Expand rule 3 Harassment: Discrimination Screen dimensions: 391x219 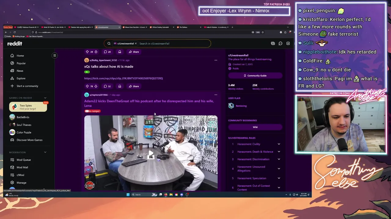279,159
